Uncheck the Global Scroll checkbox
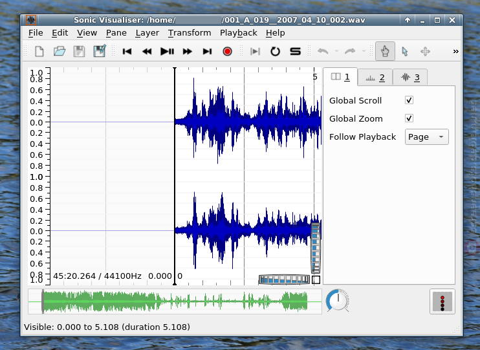The image size is (480, 350). [x=409, y=100]
